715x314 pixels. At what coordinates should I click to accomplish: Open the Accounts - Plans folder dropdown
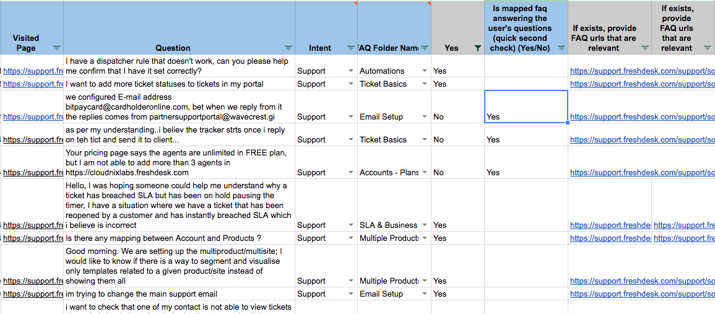[x=425, y=173]
